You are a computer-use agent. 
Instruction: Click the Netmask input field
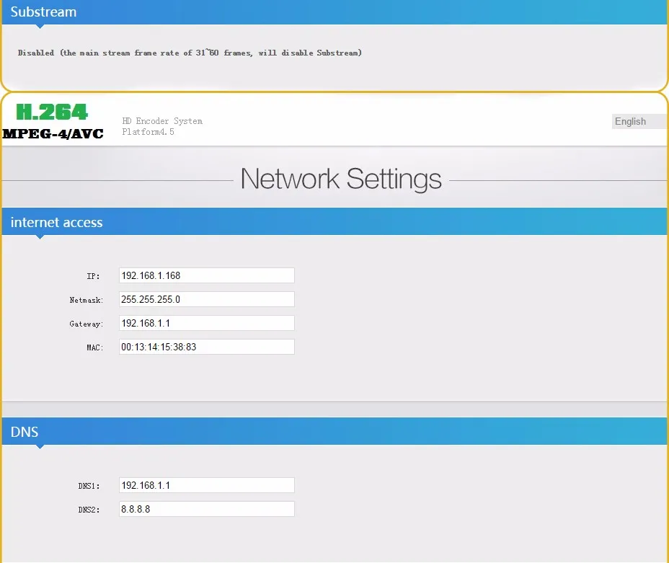(x=206, y=299)
